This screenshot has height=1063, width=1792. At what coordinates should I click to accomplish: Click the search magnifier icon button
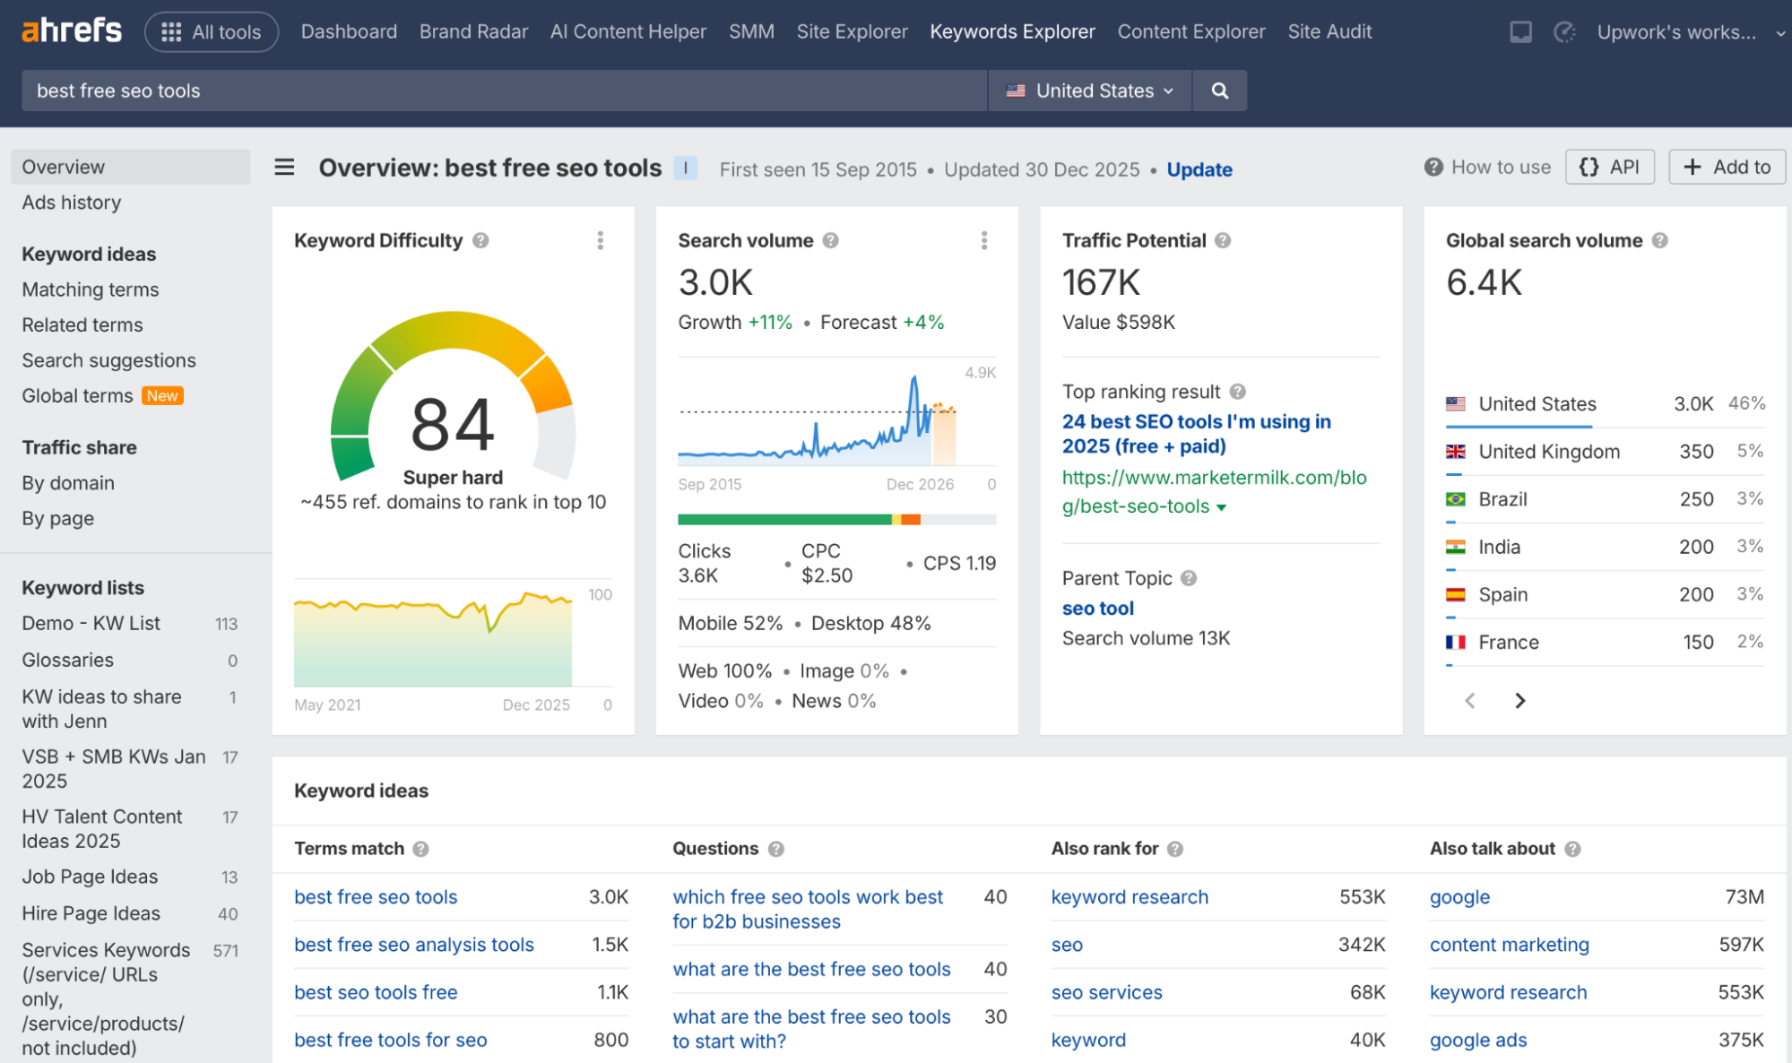coord(1219,91)
